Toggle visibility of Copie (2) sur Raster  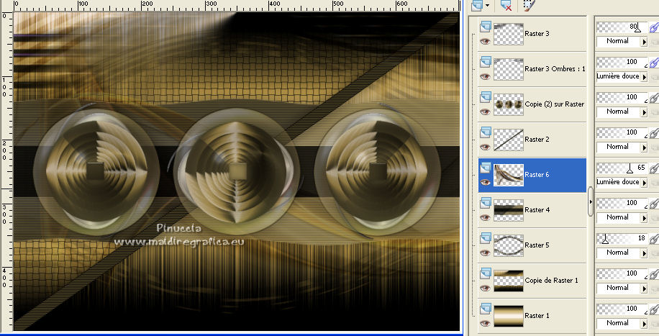point(486,112)
